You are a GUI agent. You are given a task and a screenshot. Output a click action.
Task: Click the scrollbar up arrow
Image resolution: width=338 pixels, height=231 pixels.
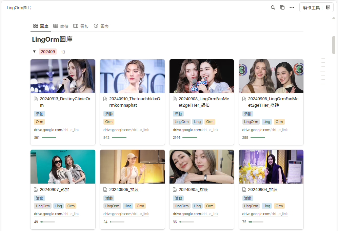[x=334, y=18]
